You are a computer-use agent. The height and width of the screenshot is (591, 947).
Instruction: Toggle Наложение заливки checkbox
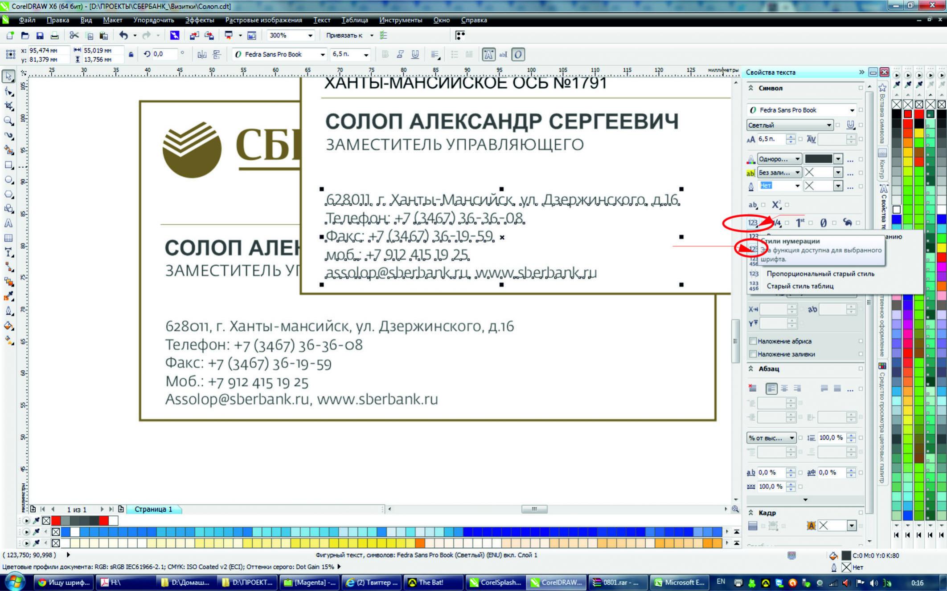753,354
